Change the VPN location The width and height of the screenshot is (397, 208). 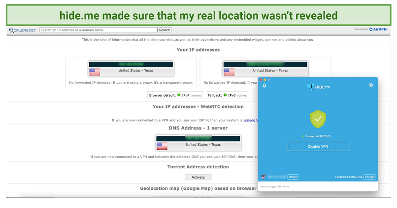point(369,177)
